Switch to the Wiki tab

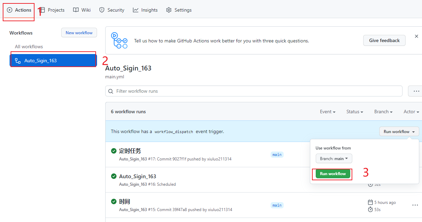pyautogui.click(x=82, y=10)
